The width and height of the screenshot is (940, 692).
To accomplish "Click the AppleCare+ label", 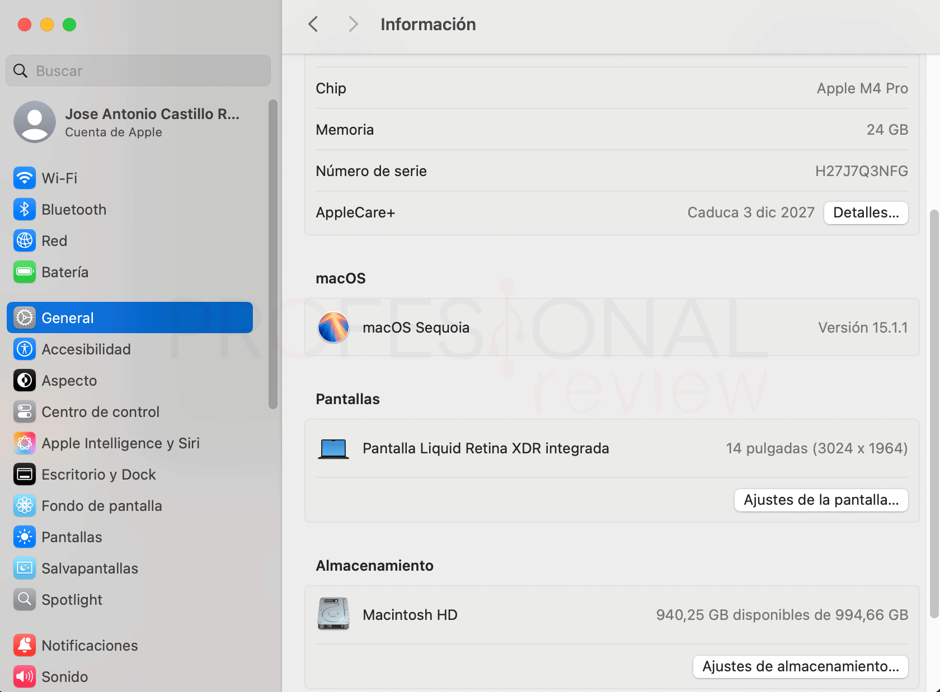I will tap(355, 212).
